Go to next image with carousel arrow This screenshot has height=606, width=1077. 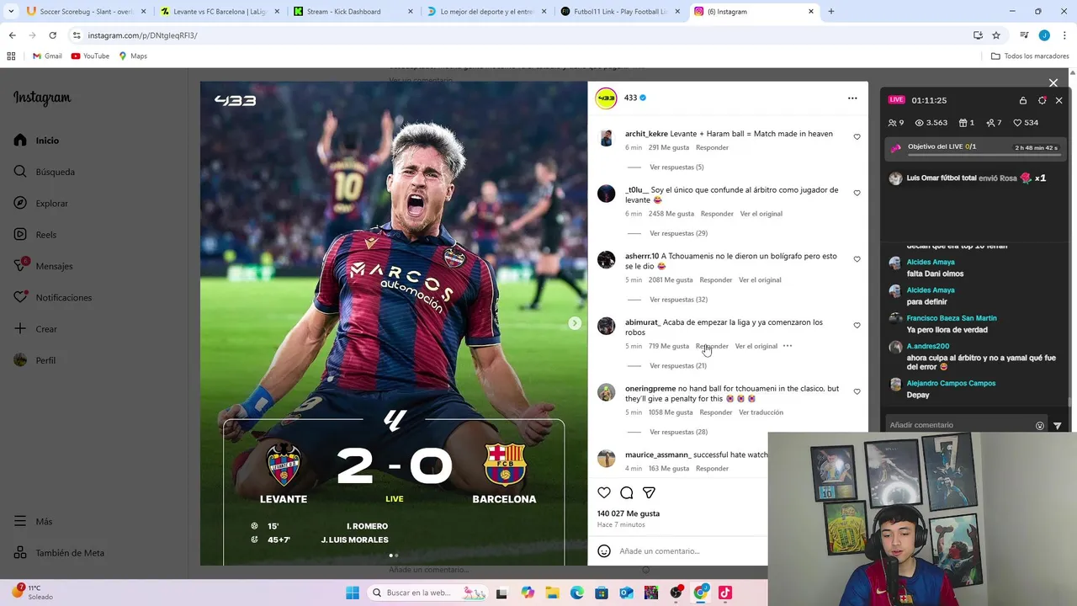tap(575, 323)
